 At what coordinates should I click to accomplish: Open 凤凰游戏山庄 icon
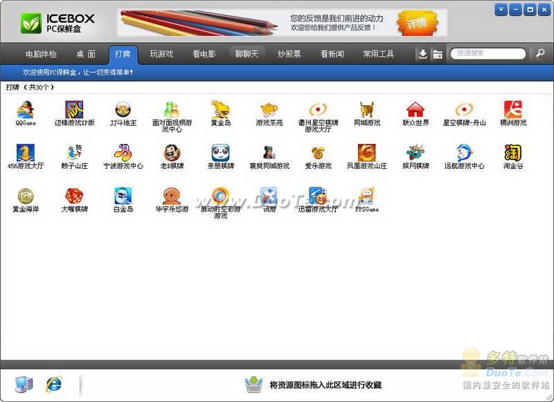(367, 153)
